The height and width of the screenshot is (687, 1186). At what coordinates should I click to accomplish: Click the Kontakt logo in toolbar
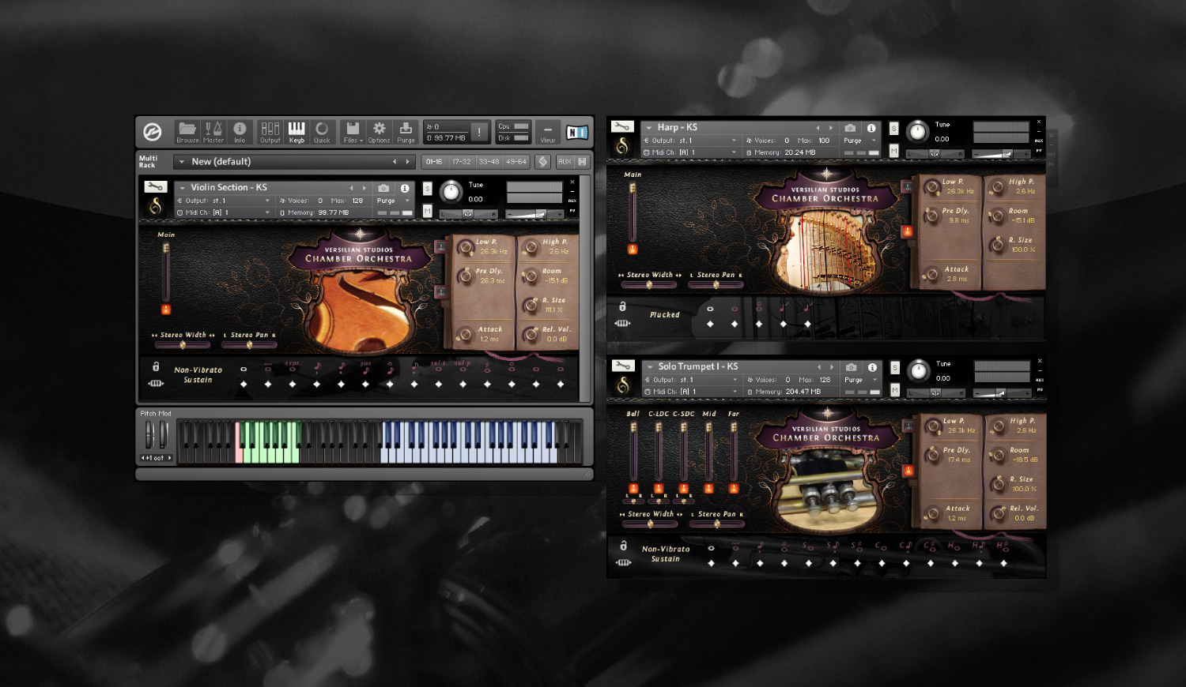pyautogui.click(x=153, y=132)
